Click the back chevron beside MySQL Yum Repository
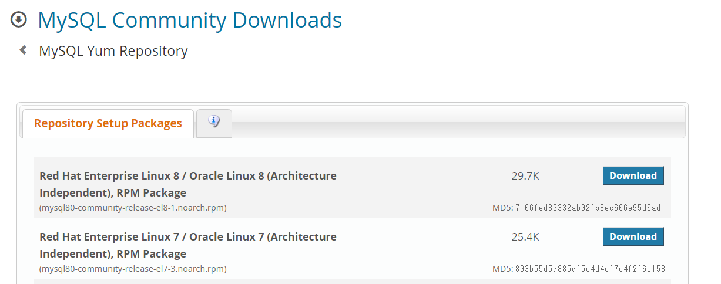The image size is (721, 284). pos(23,50)
